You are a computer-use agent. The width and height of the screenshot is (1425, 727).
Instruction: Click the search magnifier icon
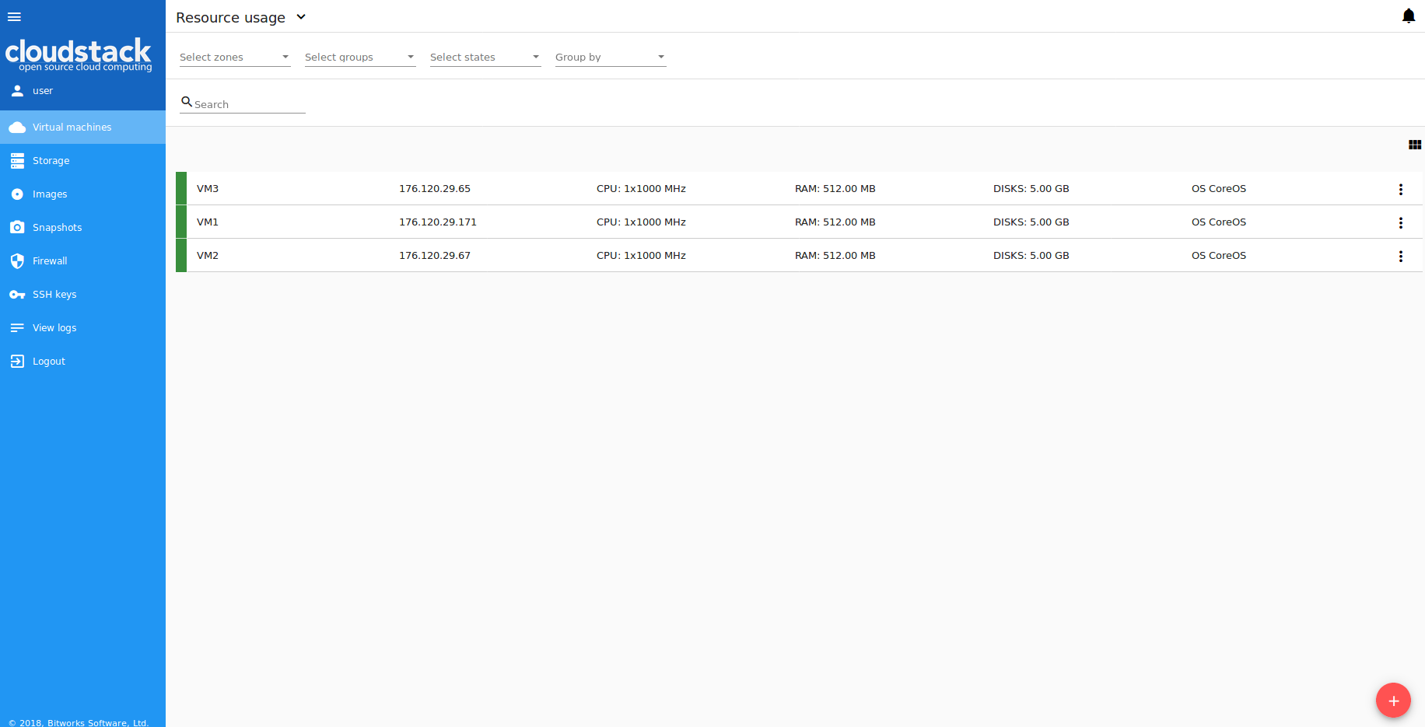[x=187, y=102]
